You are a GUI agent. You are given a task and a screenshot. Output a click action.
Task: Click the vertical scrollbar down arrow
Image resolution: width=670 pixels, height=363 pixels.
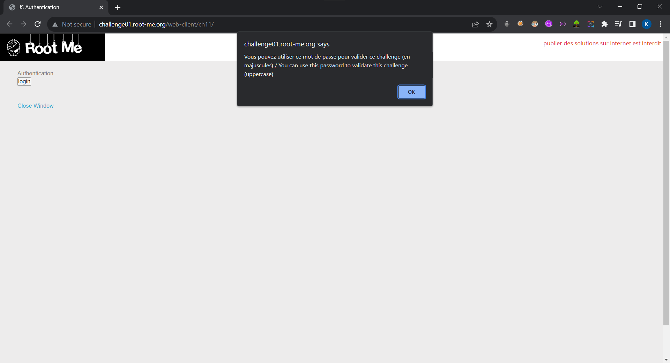666,360
